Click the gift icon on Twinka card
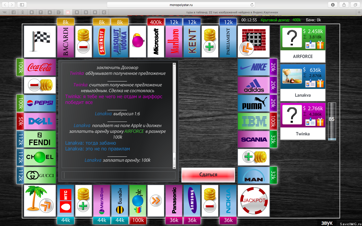The image size is (362, 226). pos(320,122)
